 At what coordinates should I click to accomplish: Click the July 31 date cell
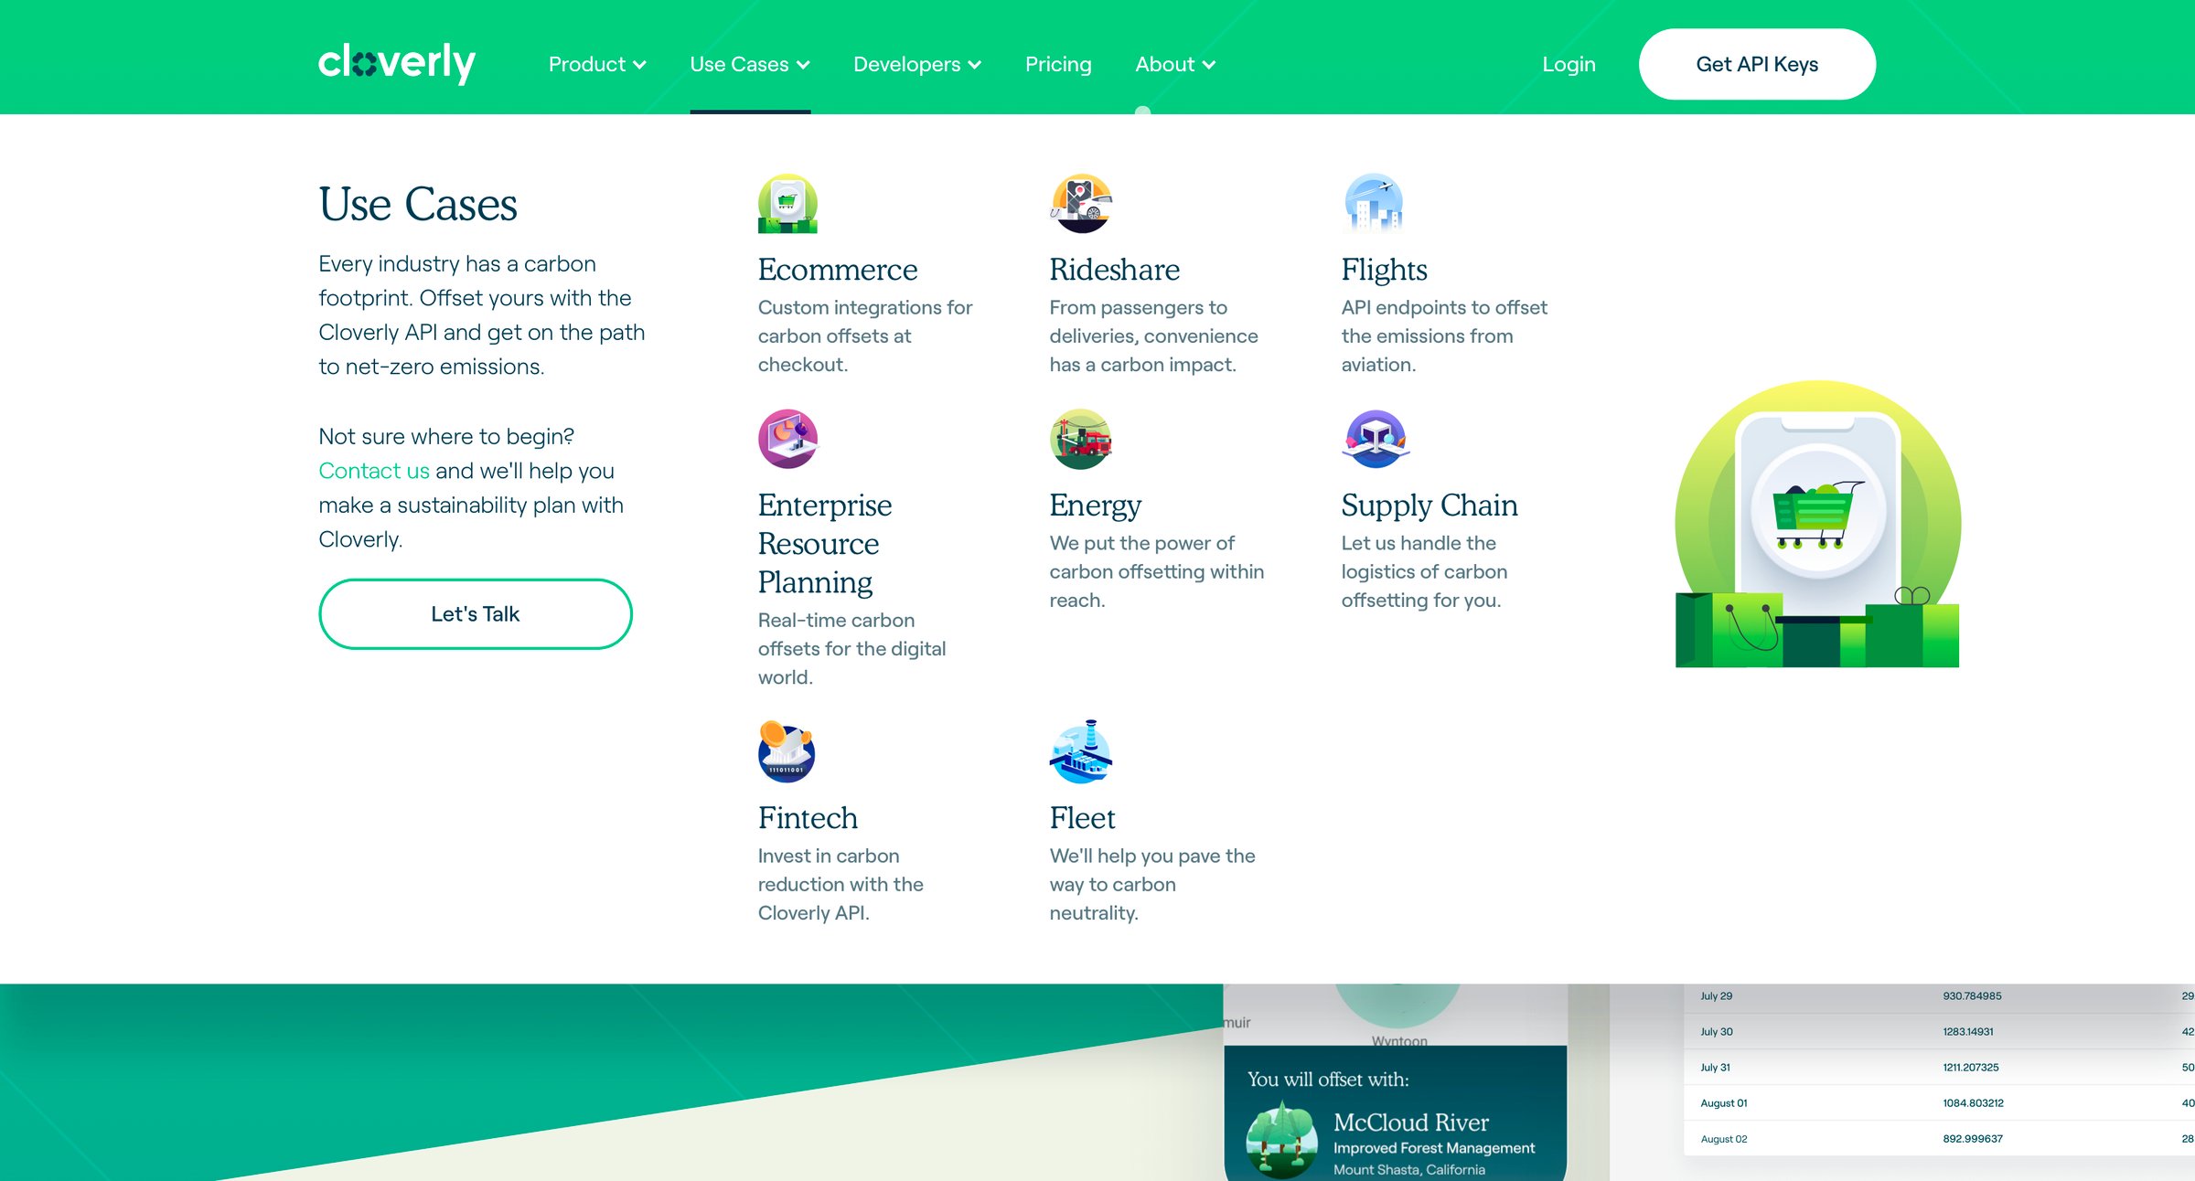click(1715, 1068)
